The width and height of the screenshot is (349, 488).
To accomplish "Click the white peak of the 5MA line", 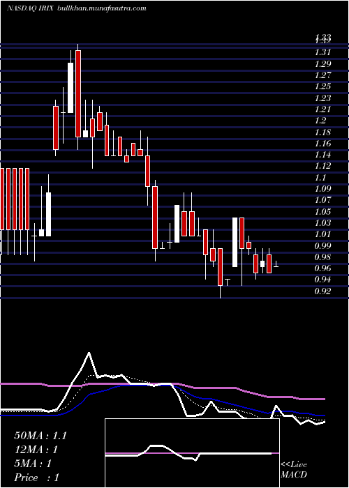I will (x=89, y=353).
